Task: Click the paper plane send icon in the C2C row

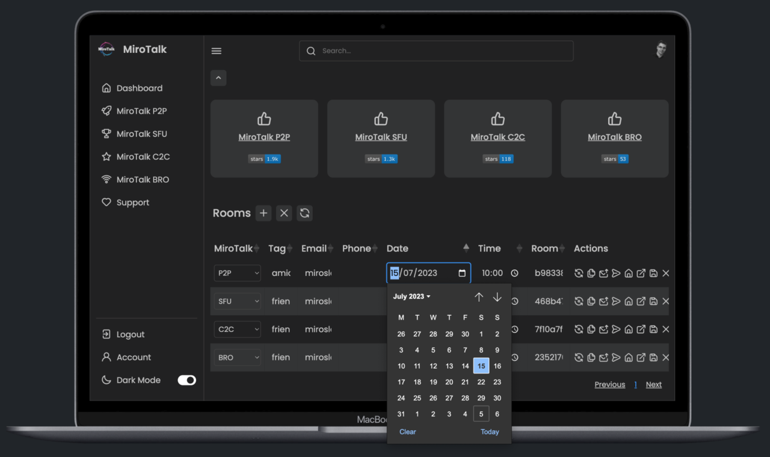Action: [616, 330]
